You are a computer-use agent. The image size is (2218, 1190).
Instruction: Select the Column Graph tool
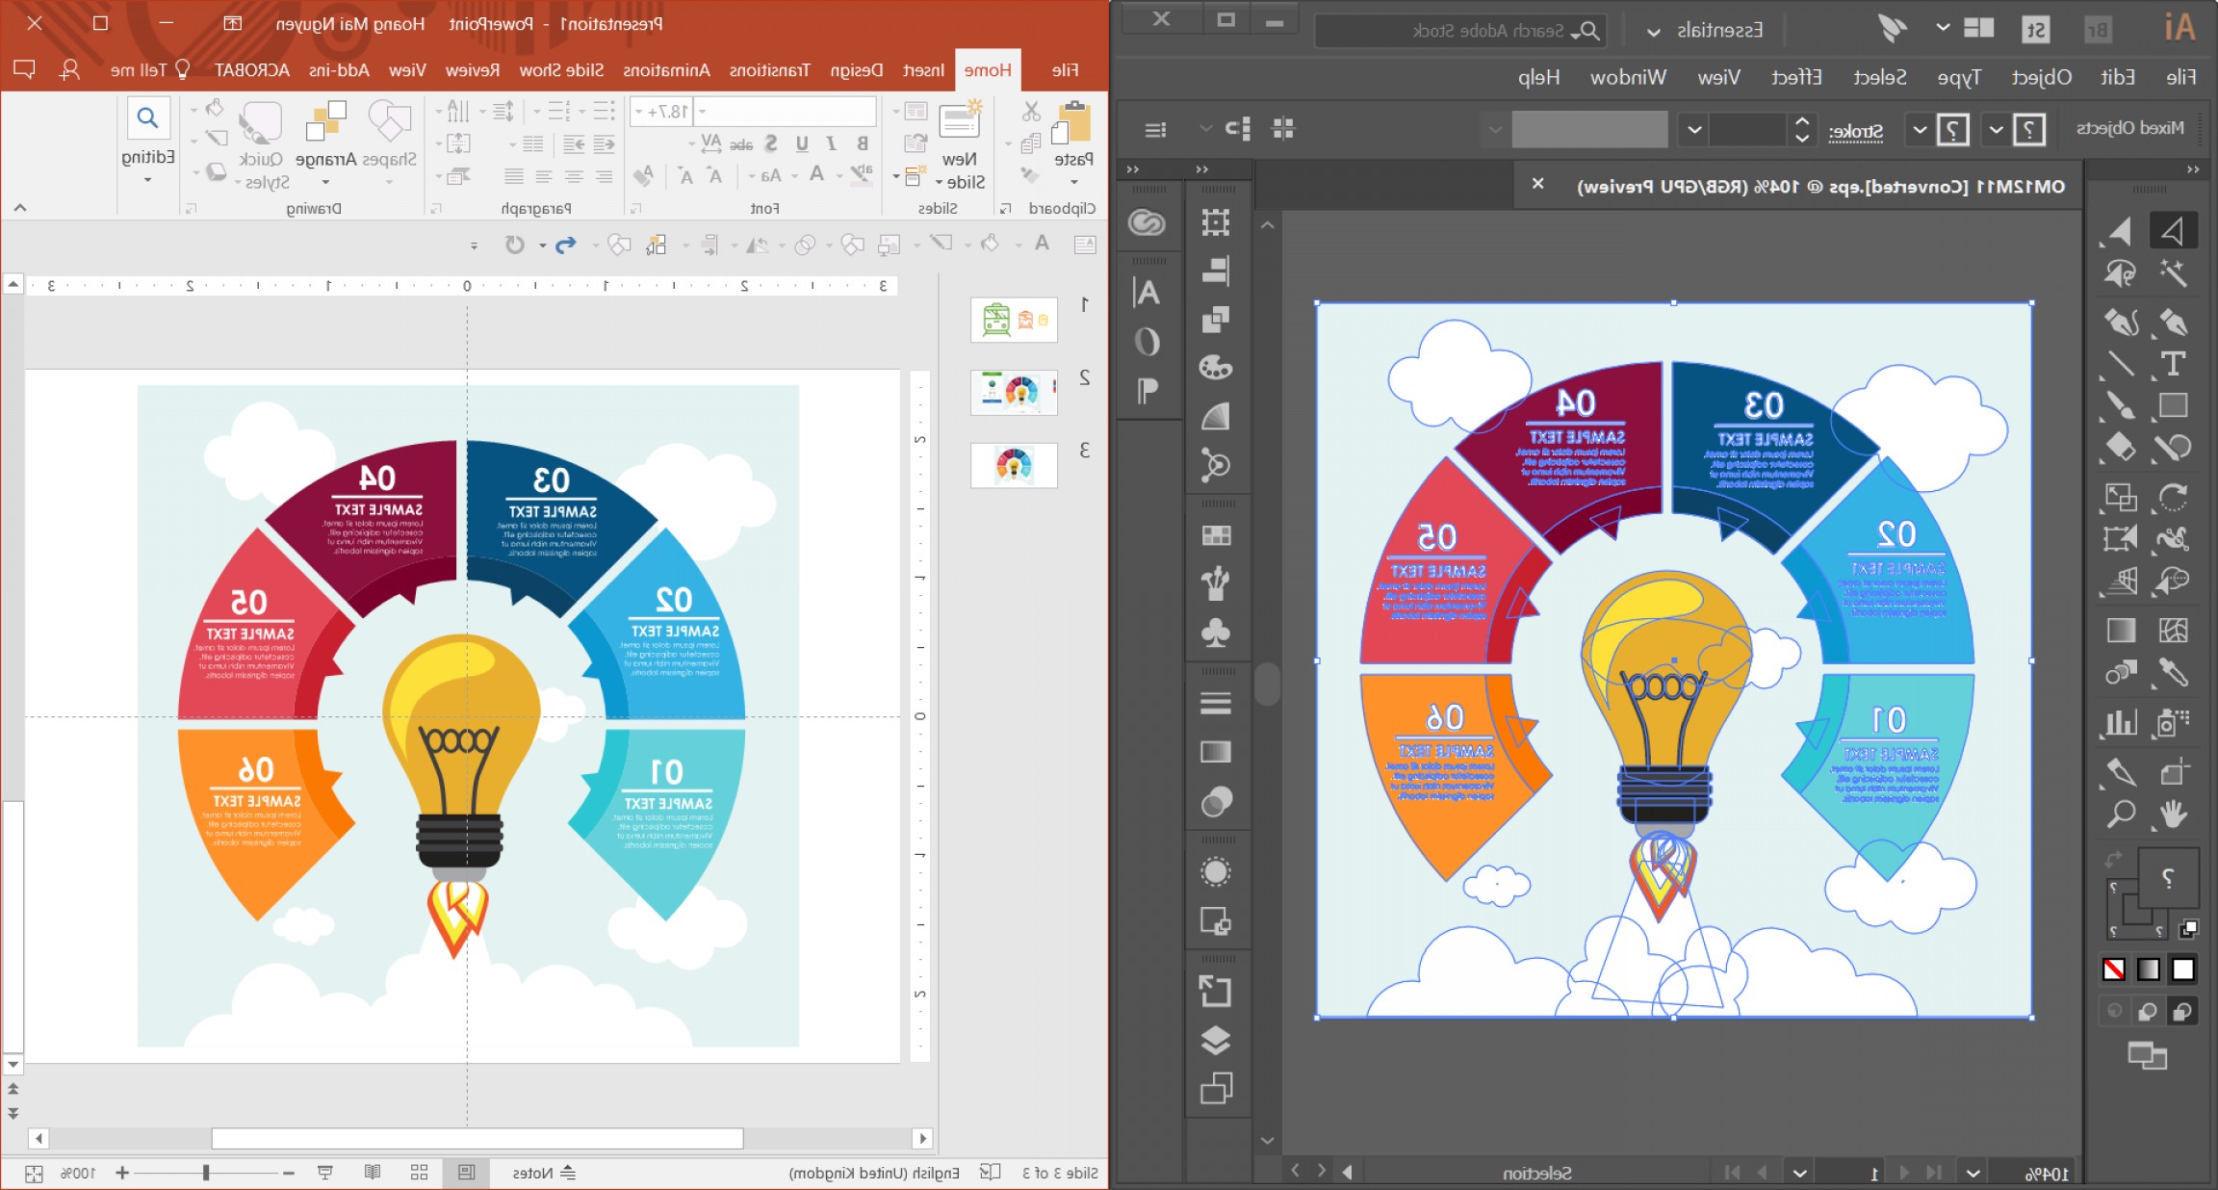point(2120,722)
